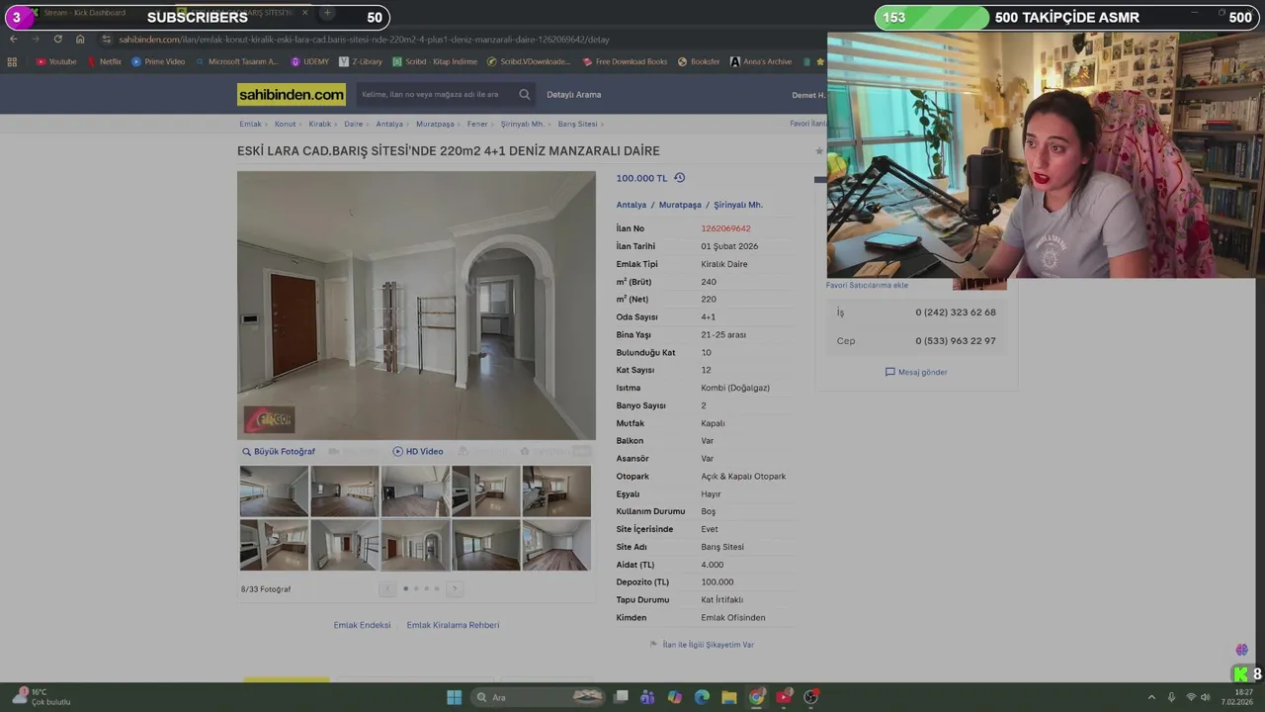
Task: Click the browser back arrow
Action: tap(13, 40)
